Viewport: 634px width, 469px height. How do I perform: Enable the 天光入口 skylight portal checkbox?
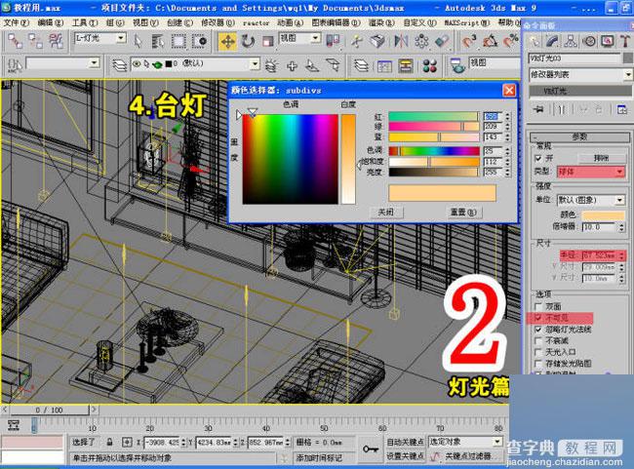[538, 352]
